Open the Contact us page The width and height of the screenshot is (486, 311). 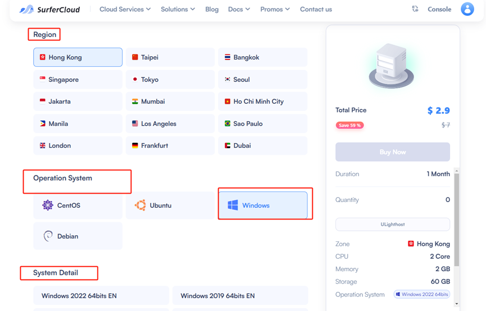[316, 10]
